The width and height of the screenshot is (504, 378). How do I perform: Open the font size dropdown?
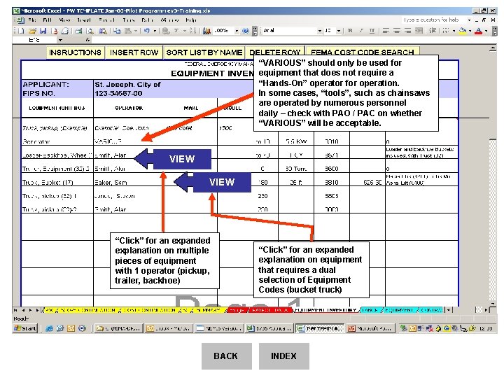[339, 31]
